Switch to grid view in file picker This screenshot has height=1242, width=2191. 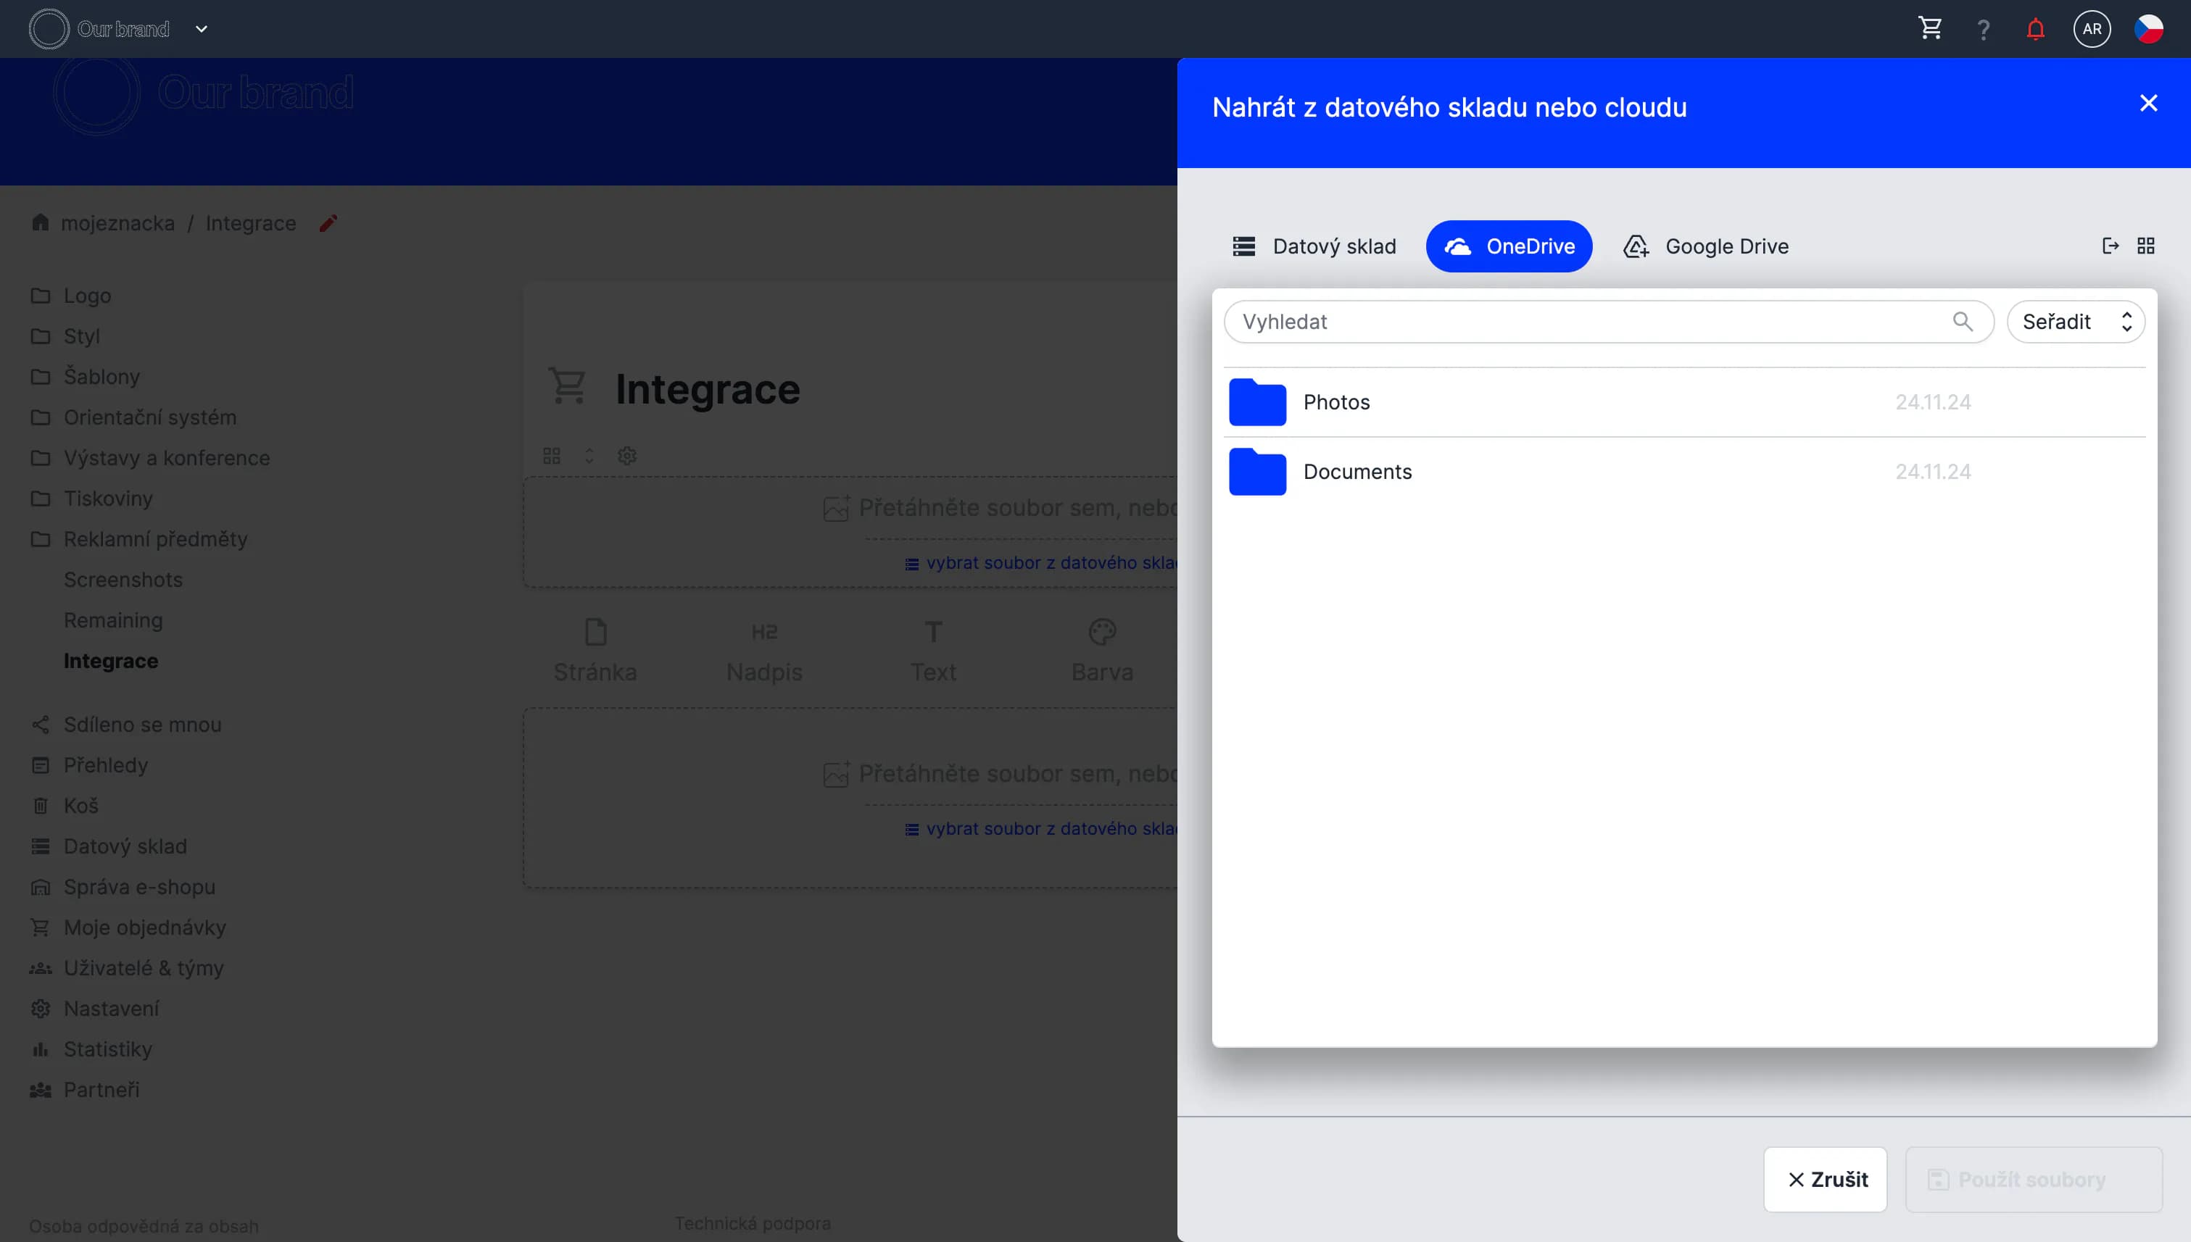[2146, 246]
